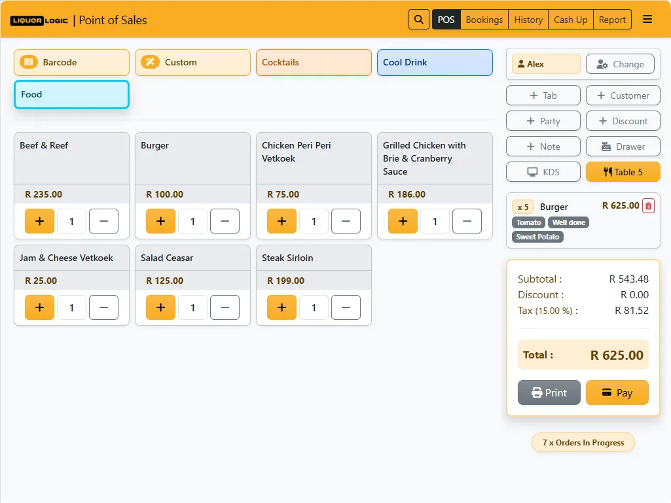View 7 x Orders In Progress

coord(583,443)
